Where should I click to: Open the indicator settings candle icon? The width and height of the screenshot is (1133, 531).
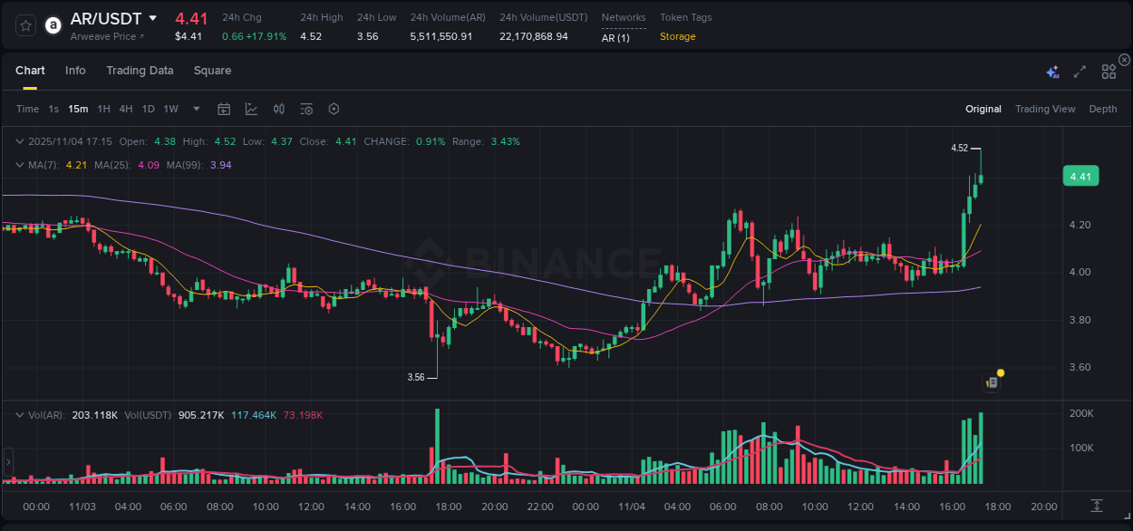[x=278, y=108]
